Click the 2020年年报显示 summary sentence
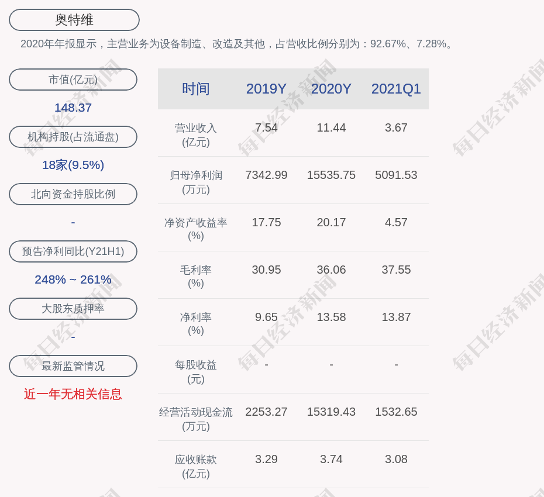Viewport: 544px width, 497px height. pyautogui.click(x=237, y=44)
